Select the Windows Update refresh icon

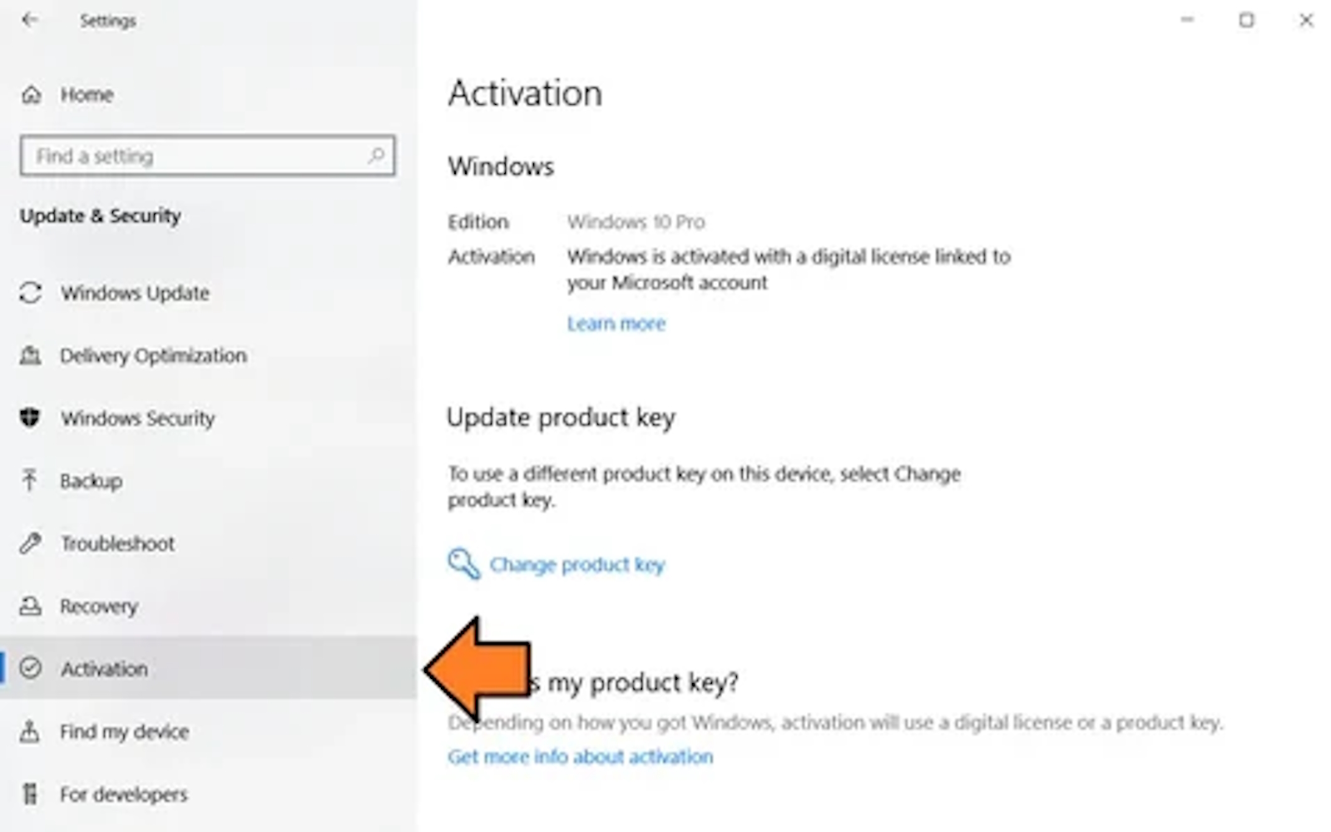tap(31, 293)
